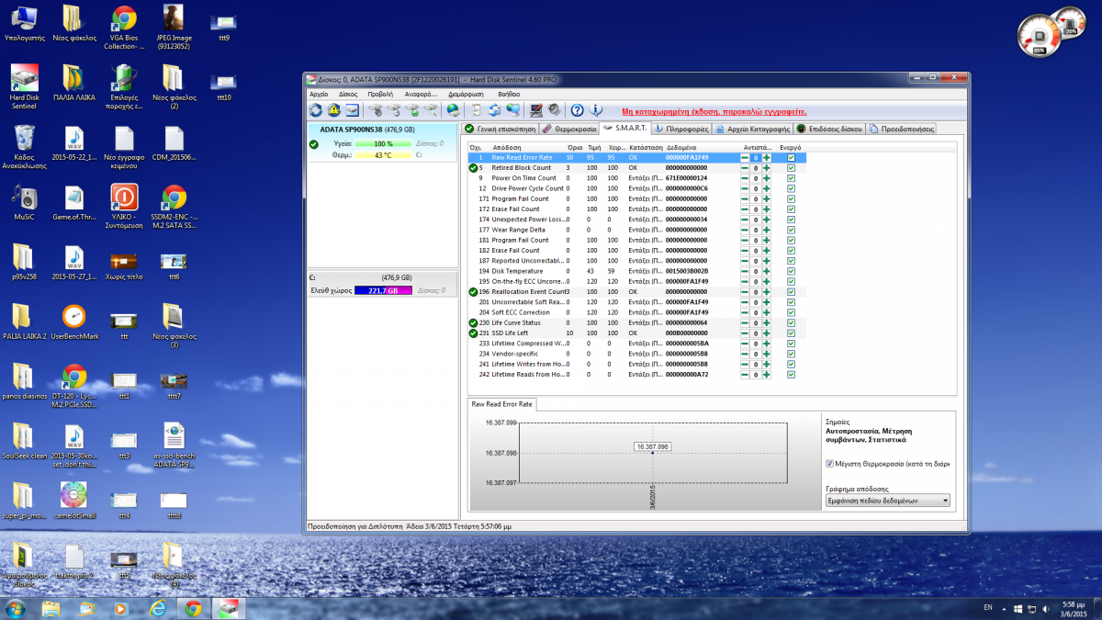
Task: Open Windows Media Player from taskbar
Action: click(121, 608)
